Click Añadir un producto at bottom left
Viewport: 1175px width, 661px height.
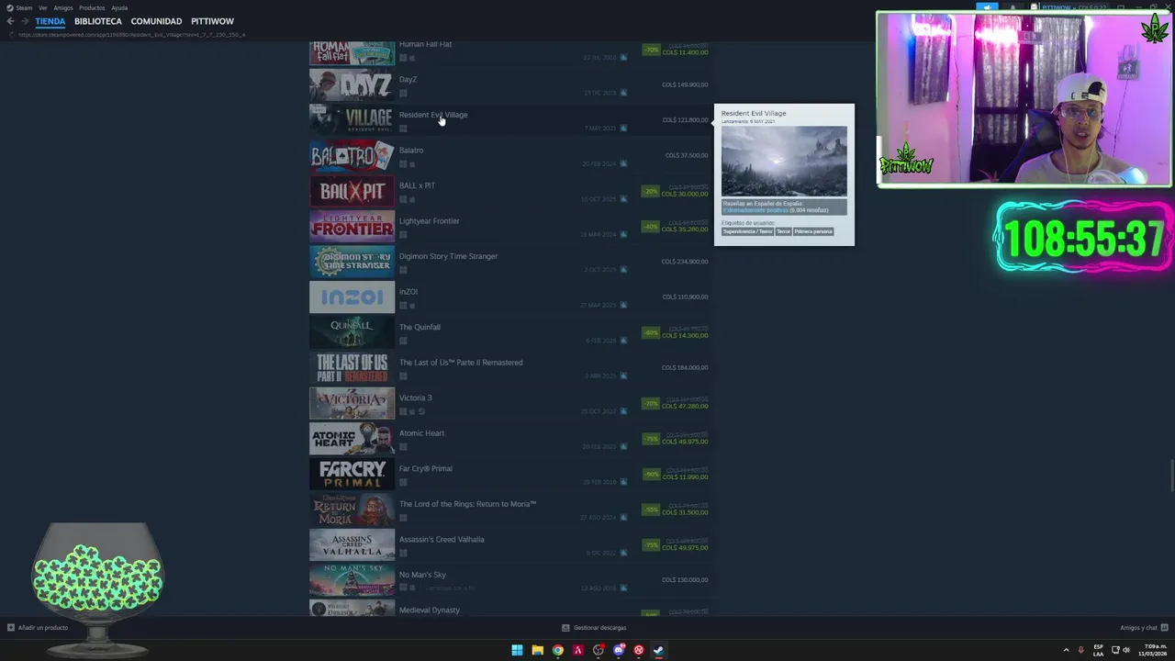38,628
